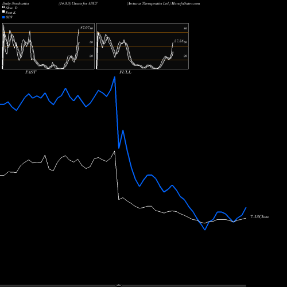
Task: Click the FULL stochastic chart label
Action: [x=125, y=72]
